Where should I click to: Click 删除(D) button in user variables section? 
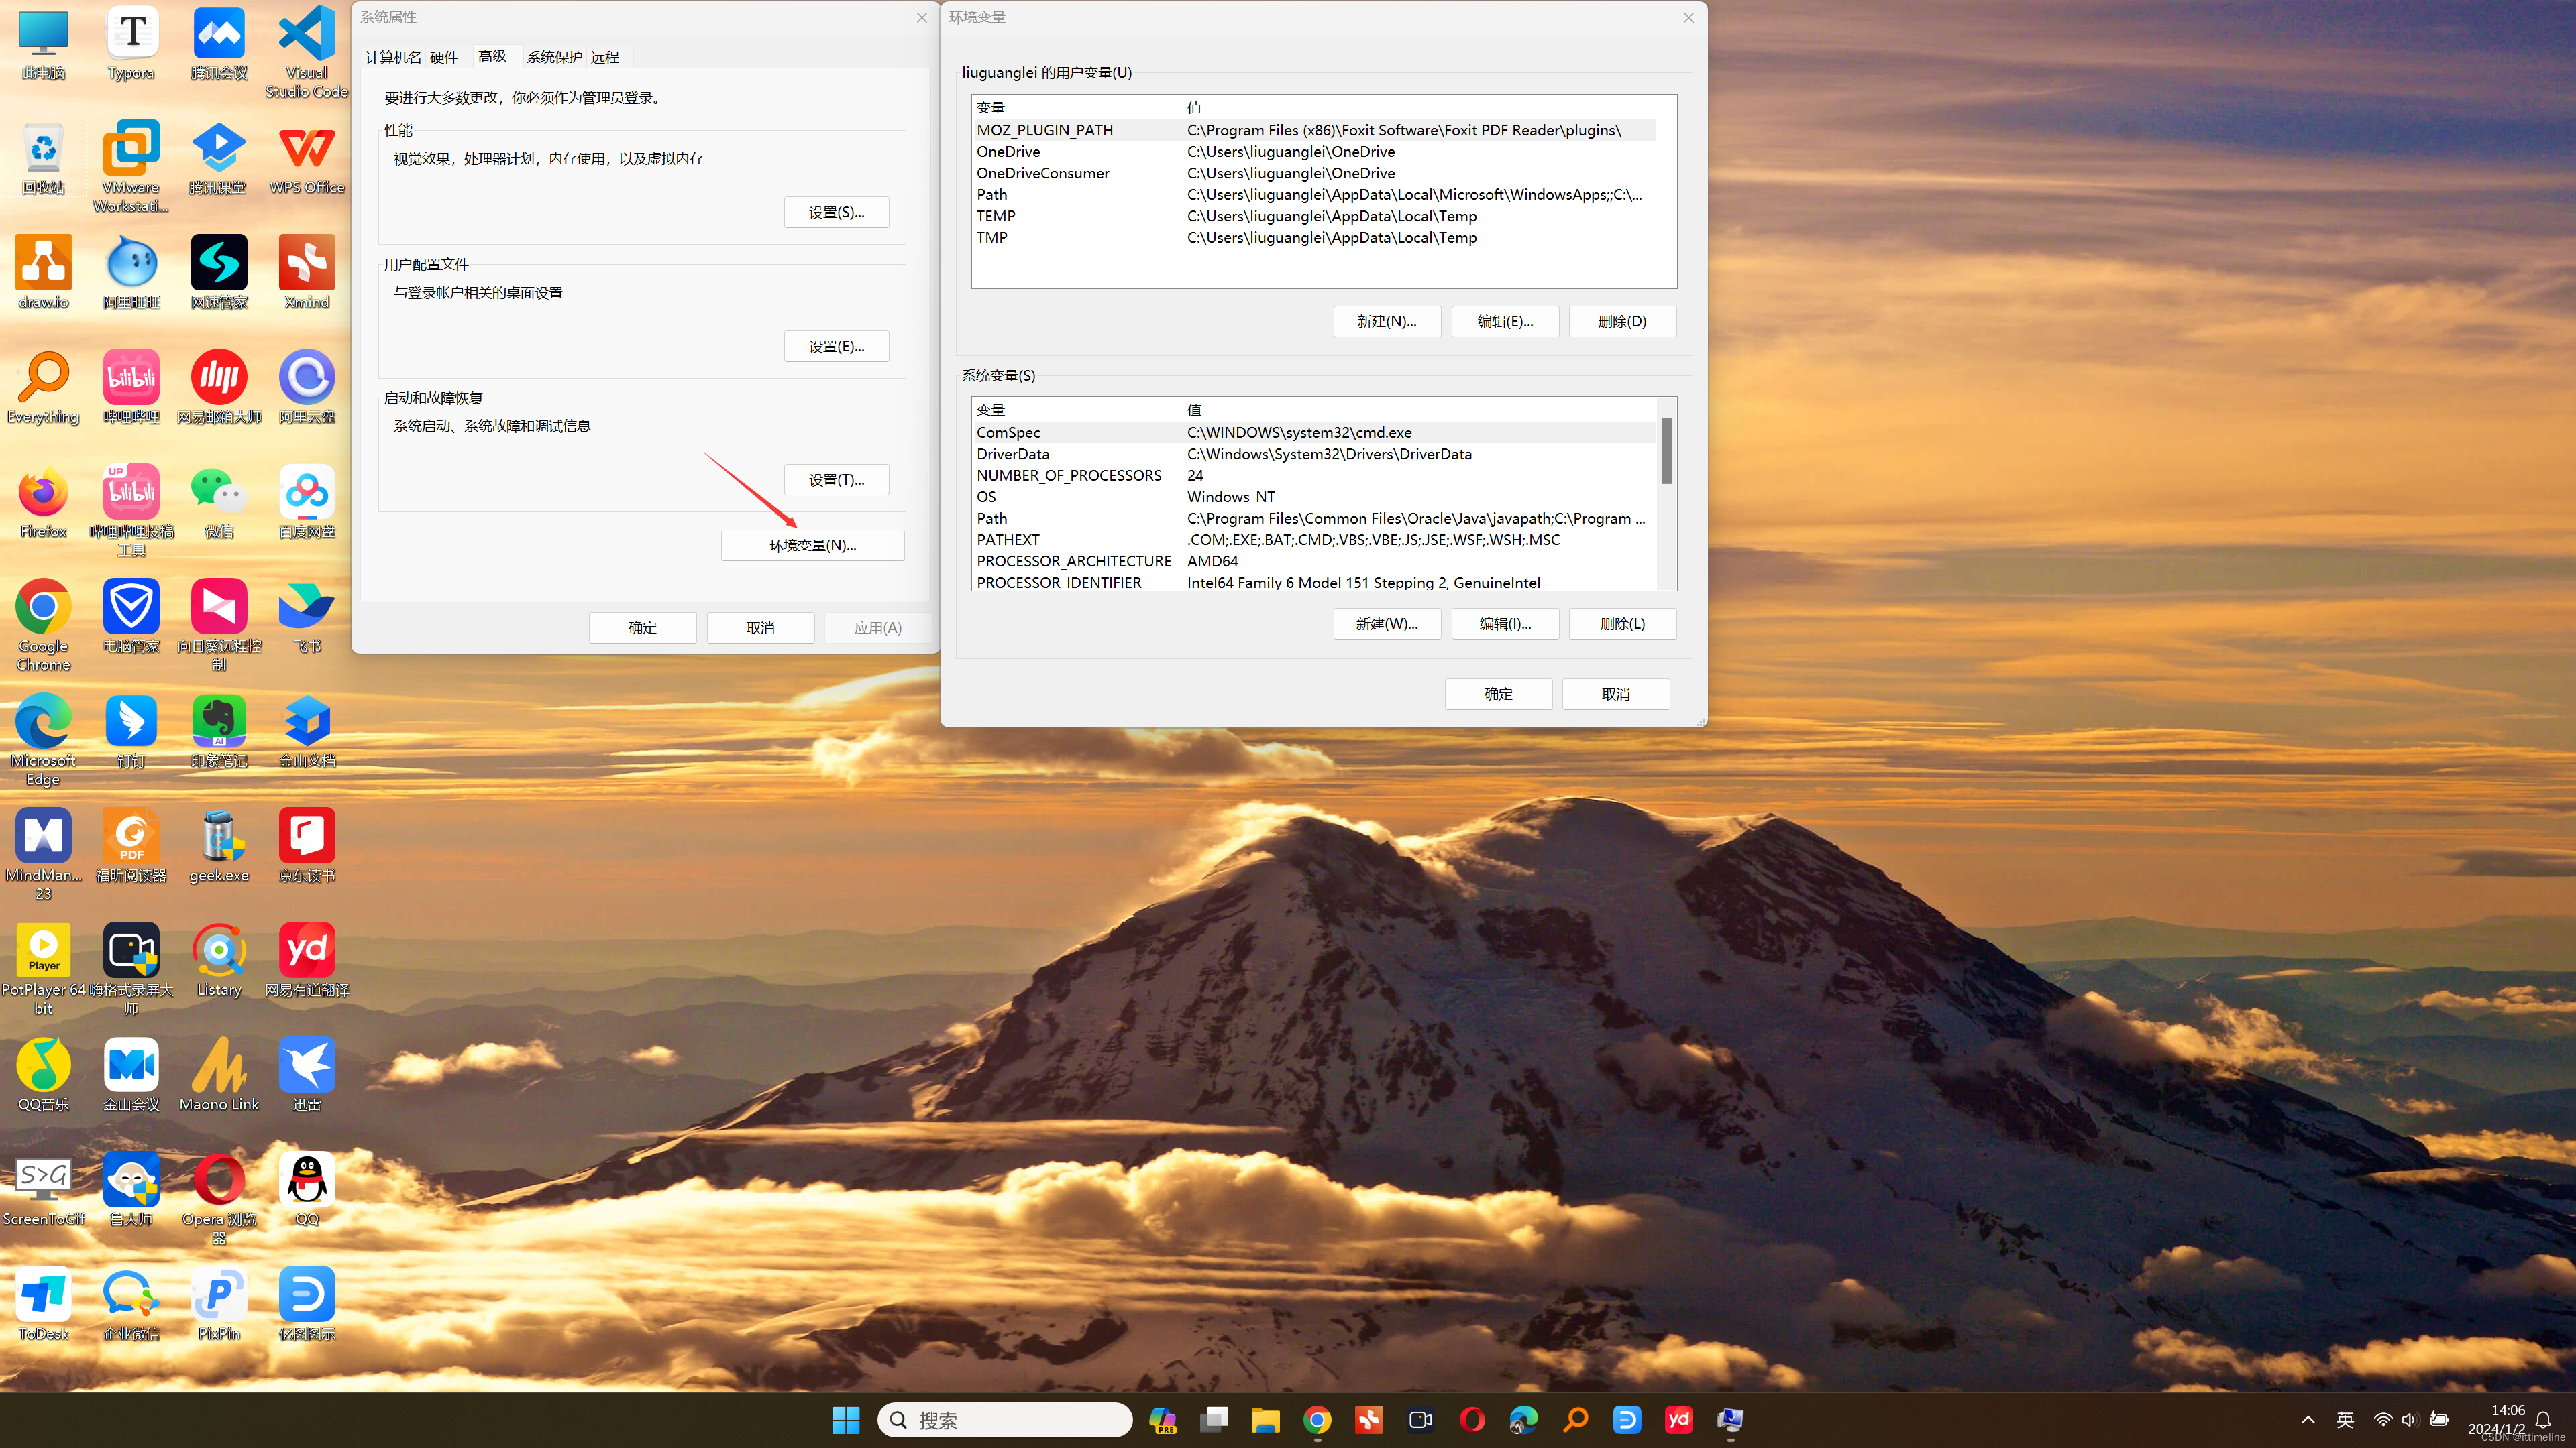coord(1622,320)
